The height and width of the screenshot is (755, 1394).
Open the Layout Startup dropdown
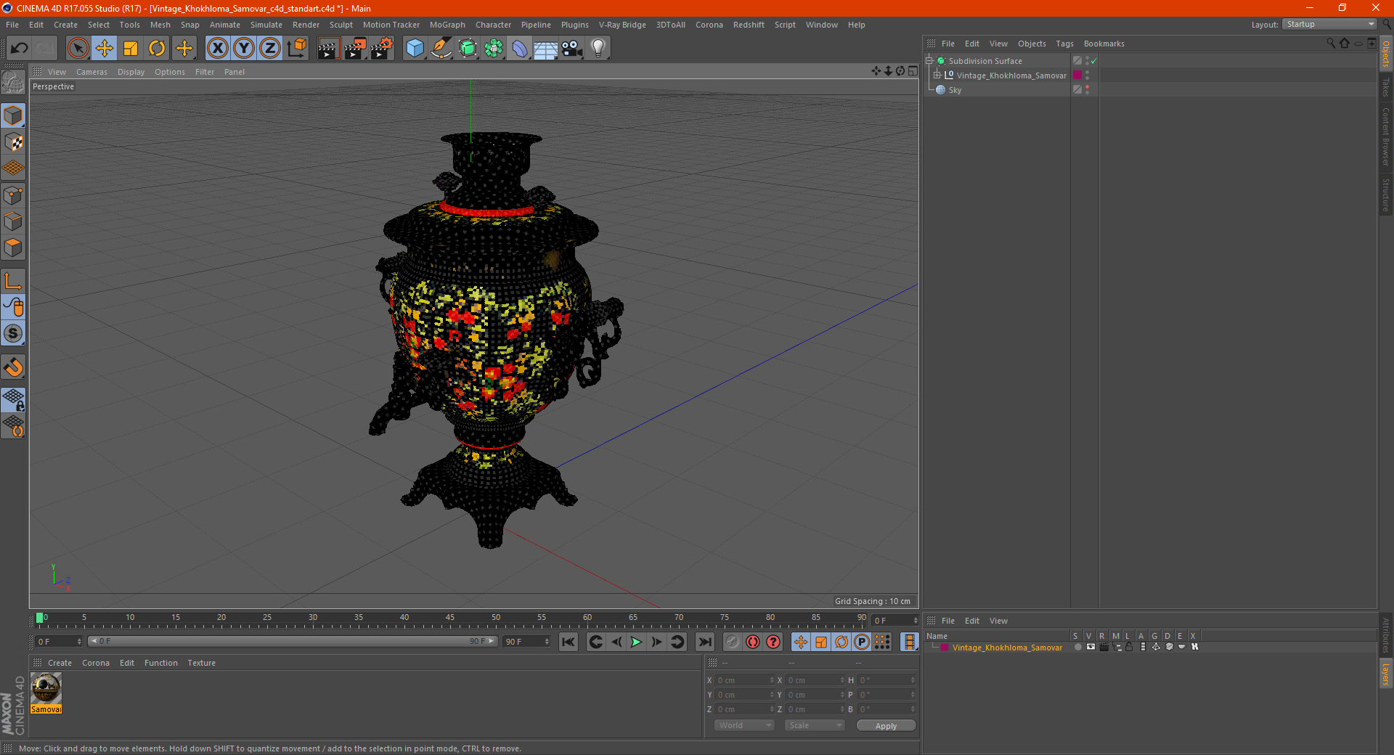click(x=1329, y=24)
